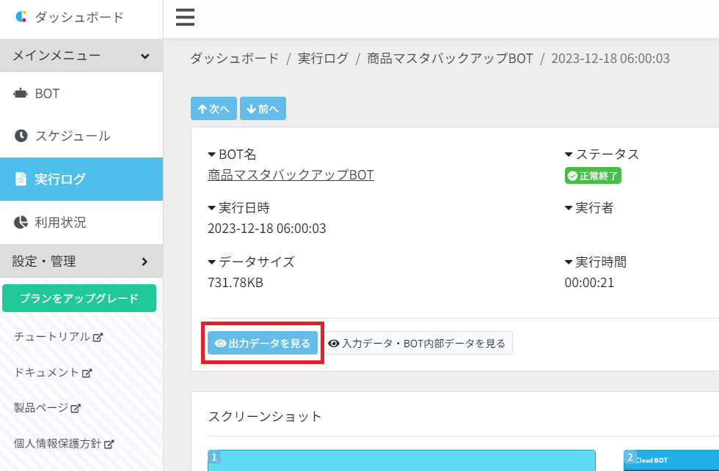Click the Cloud BOT logo icon
The image size is (719, 471).
(21, 17)
